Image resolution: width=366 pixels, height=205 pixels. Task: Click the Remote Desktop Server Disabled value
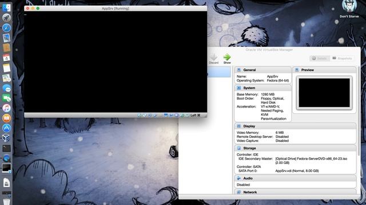[x=282, y=137]
